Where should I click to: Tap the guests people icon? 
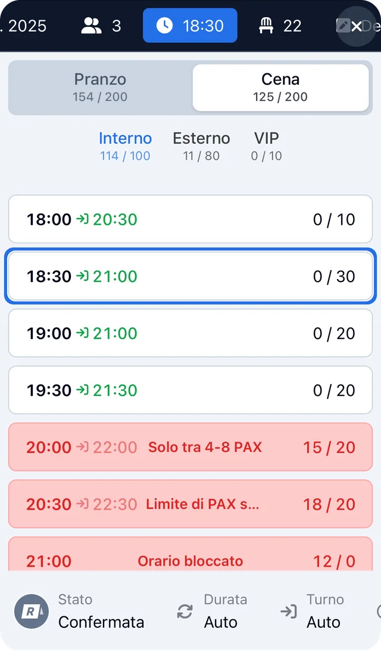91,26
